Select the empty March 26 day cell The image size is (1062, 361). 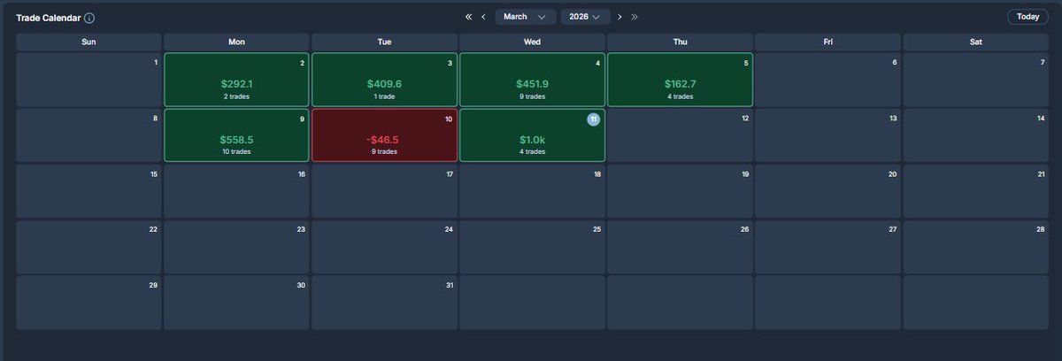tap(680, 247)
